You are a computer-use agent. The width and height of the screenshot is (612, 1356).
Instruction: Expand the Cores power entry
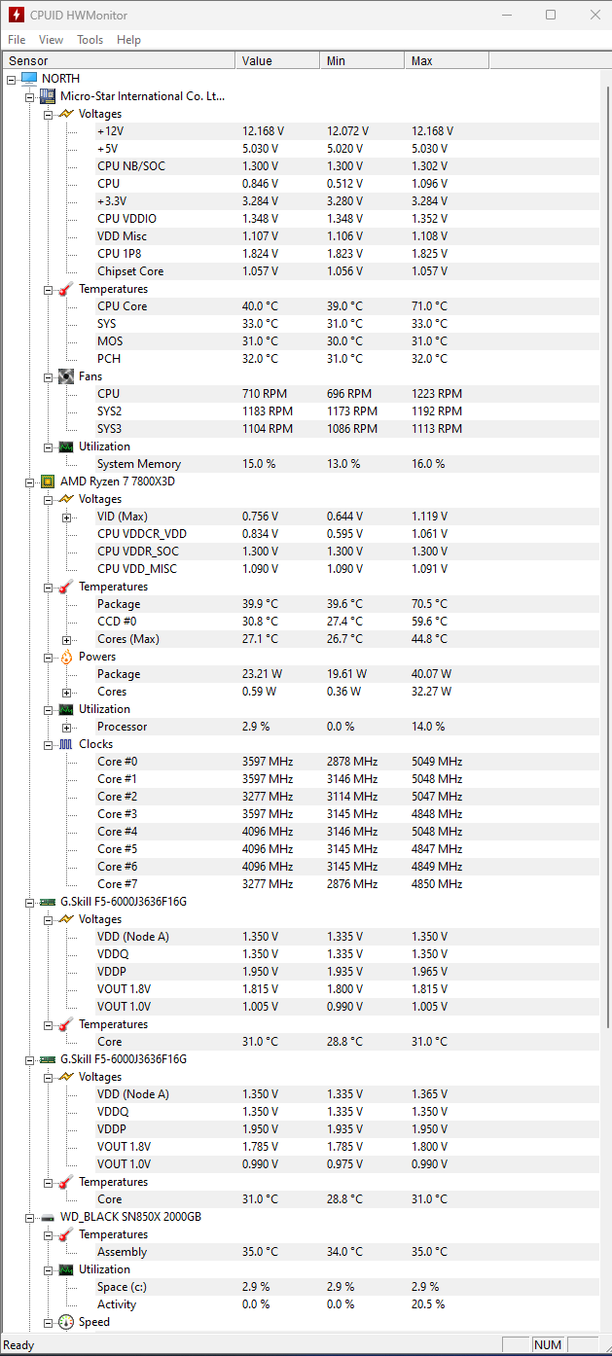(x=67, y=692)
